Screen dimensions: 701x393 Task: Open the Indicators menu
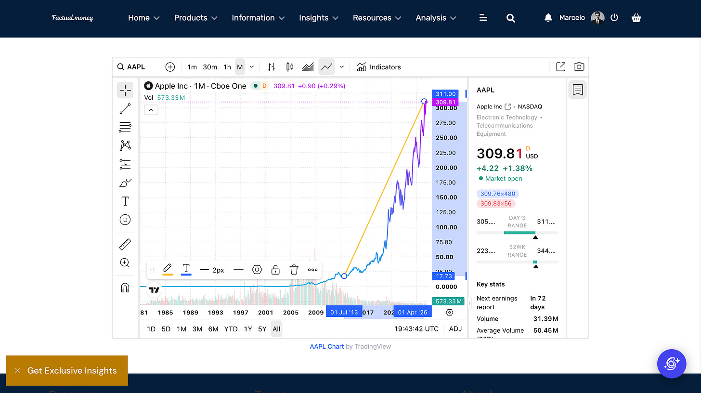pyautogui.click(x=379, y=67)
